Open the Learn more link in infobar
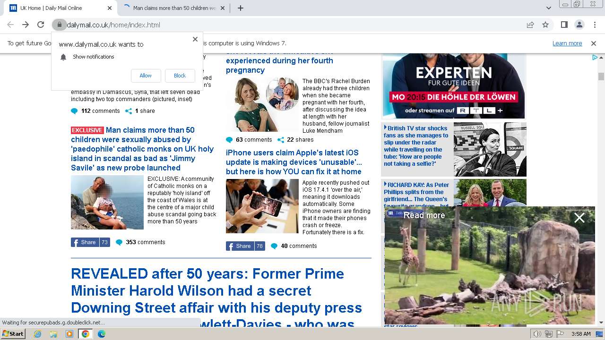The image size is (605, 340). click(x=567, y=43)
